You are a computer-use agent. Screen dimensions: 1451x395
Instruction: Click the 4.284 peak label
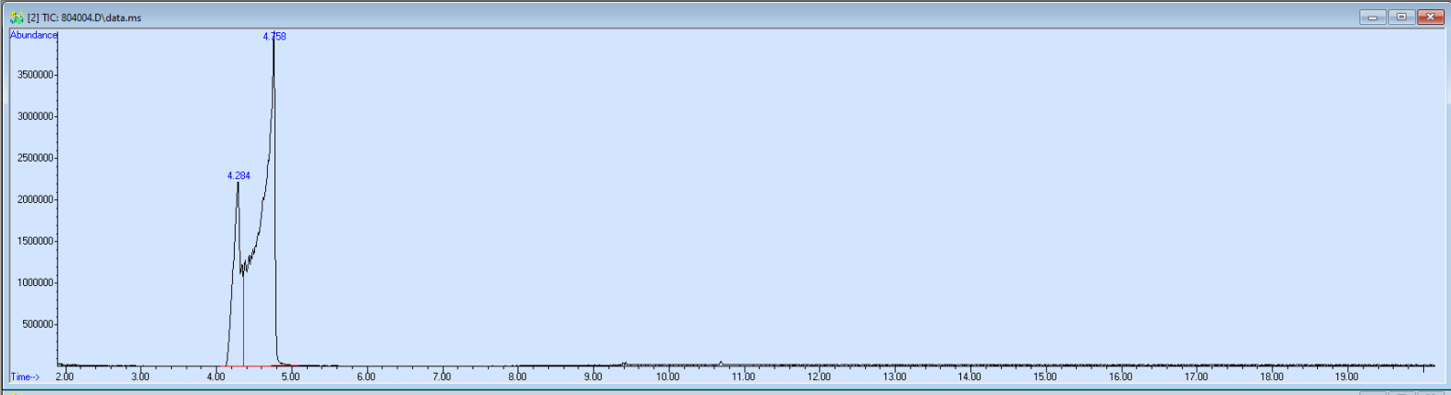pyautogui.click(x=238, y=175)
